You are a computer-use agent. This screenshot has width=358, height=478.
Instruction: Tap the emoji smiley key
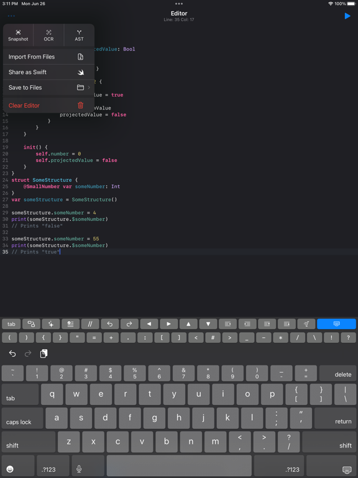click(18, 466)
